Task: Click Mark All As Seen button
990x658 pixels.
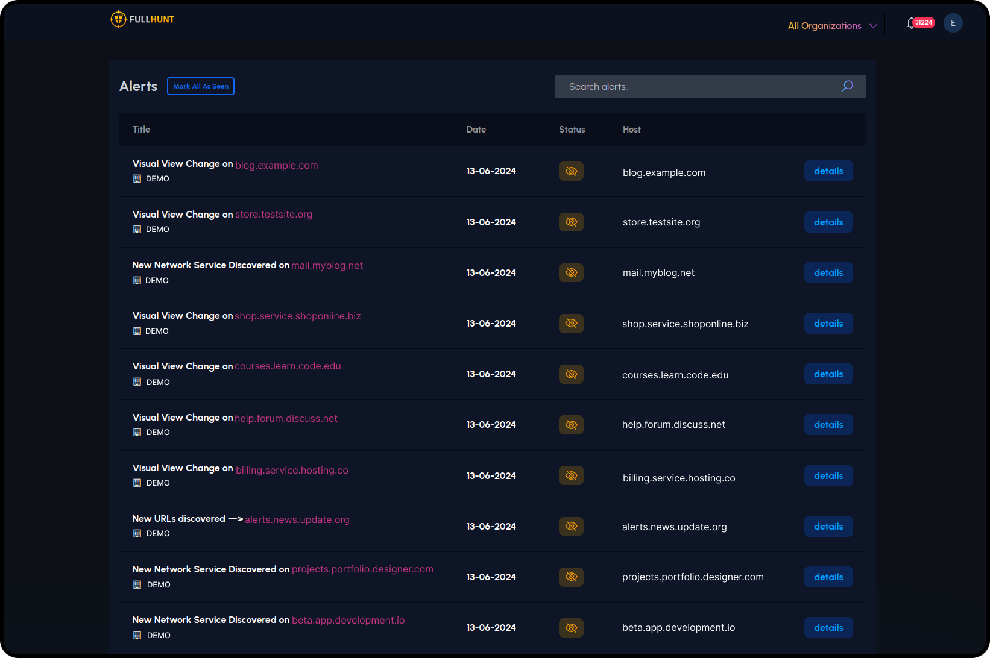Action: [201, 86]
